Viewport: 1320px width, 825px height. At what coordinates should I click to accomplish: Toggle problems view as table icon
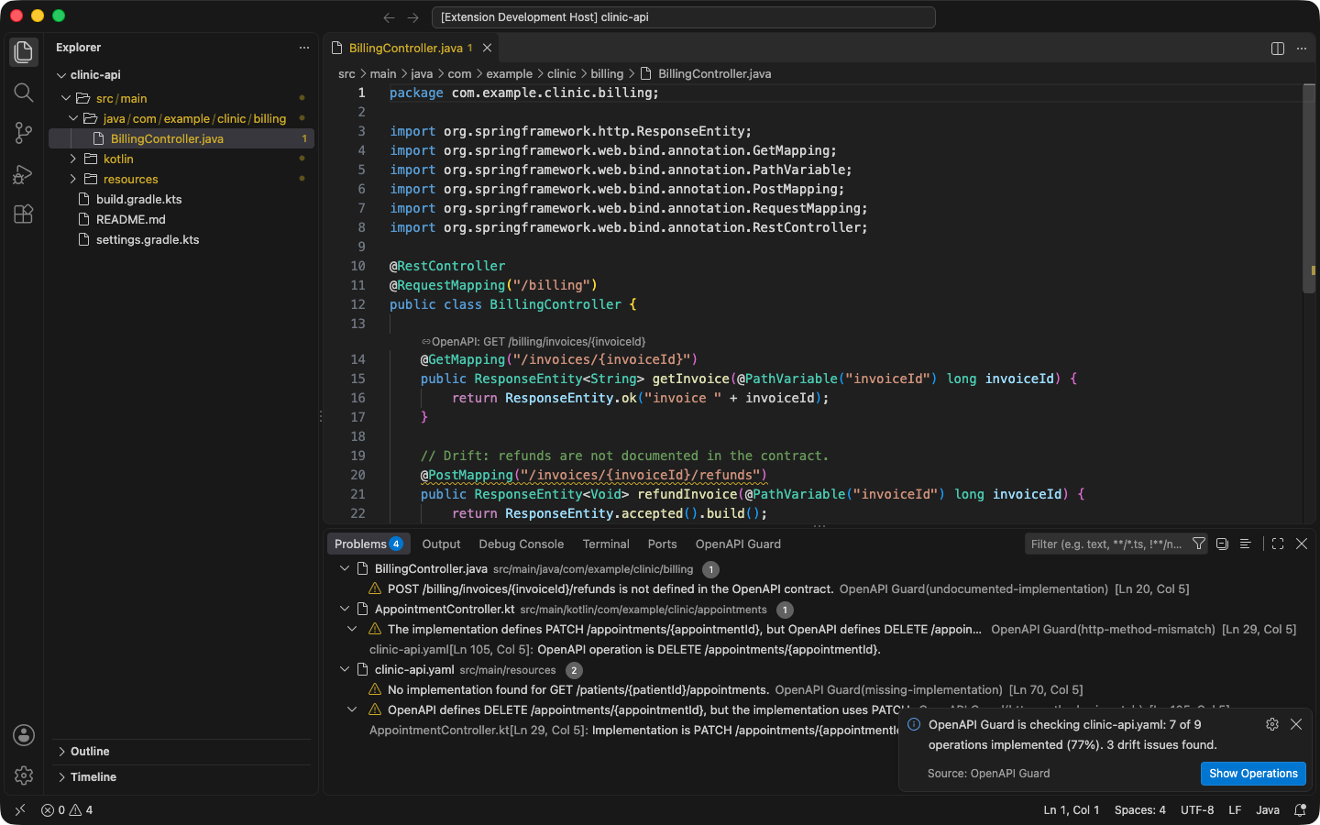(1245, 544)
